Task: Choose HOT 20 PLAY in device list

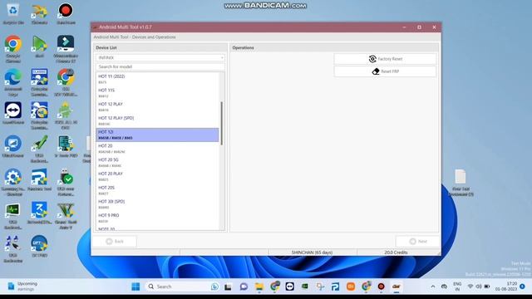Action: tap(157, 176)
